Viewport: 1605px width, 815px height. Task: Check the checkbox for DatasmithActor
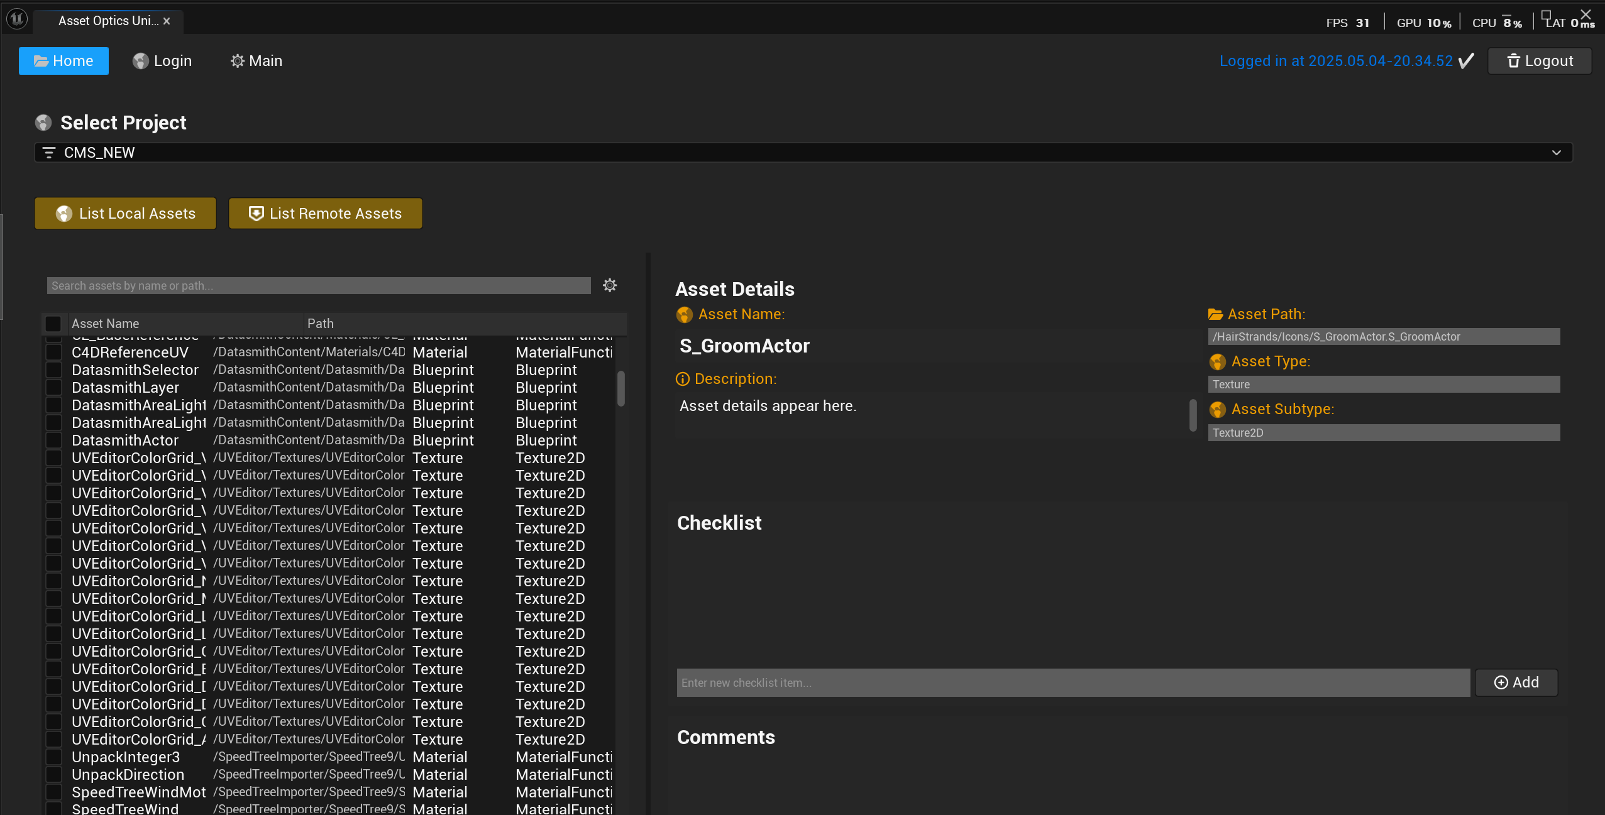pyautogui.click(x=55, y=440)
